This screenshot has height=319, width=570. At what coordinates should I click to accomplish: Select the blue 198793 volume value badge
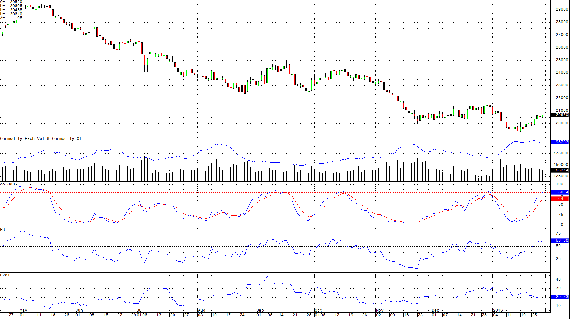(x=561, y=142)
